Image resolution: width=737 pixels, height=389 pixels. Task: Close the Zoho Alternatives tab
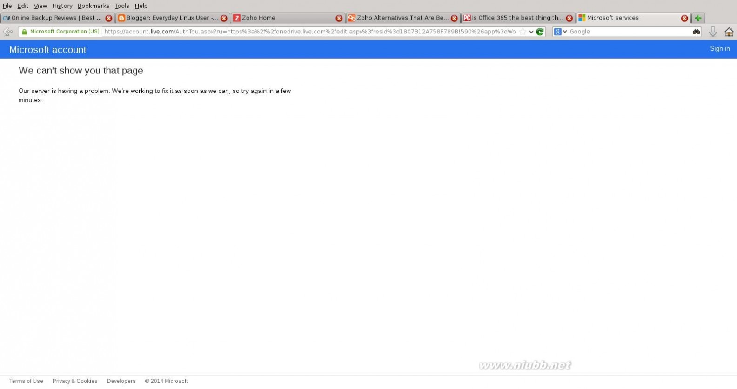[x=454, y=18]
